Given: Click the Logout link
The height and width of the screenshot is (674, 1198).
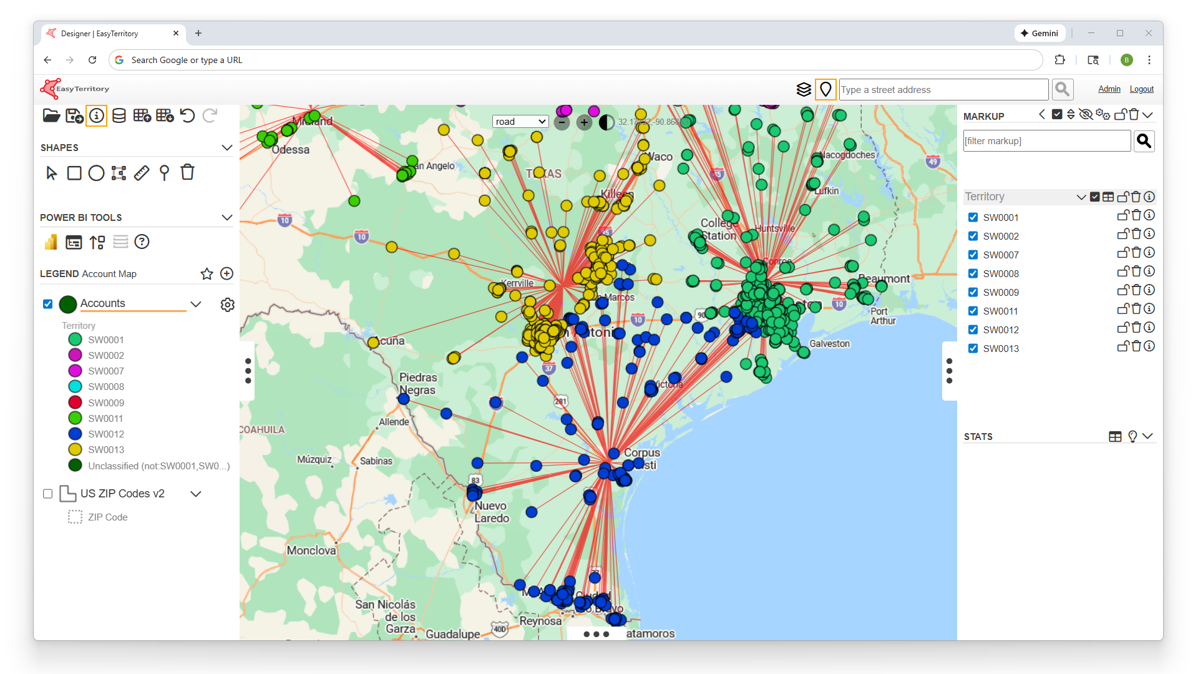Looking at the screenshot, I should click(x=1141, y=89).
